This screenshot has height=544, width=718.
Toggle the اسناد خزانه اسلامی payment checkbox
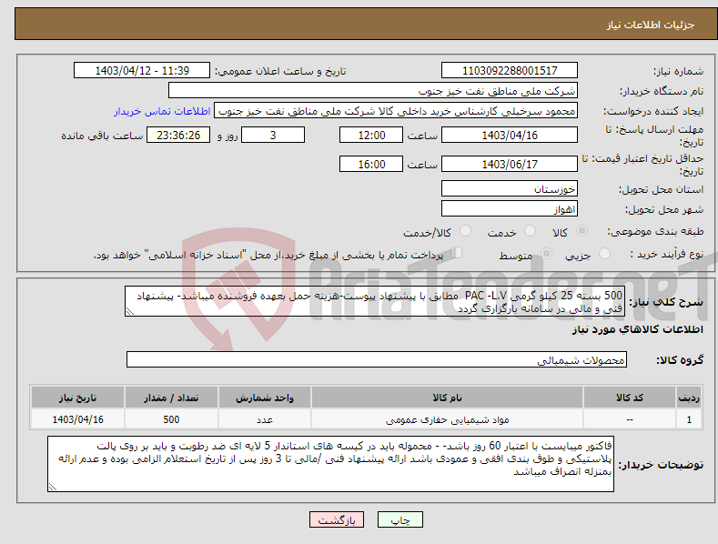tap(456, 253)
